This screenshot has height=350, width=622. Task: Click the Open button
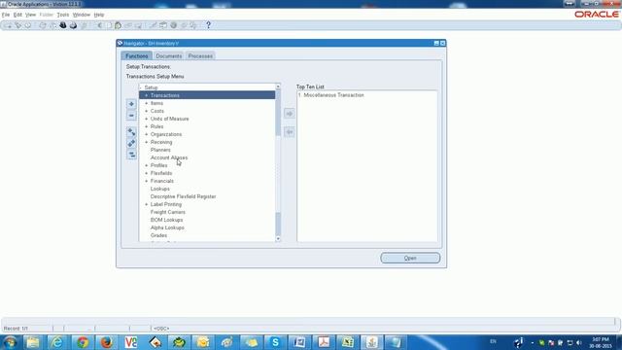click(410, 258)
